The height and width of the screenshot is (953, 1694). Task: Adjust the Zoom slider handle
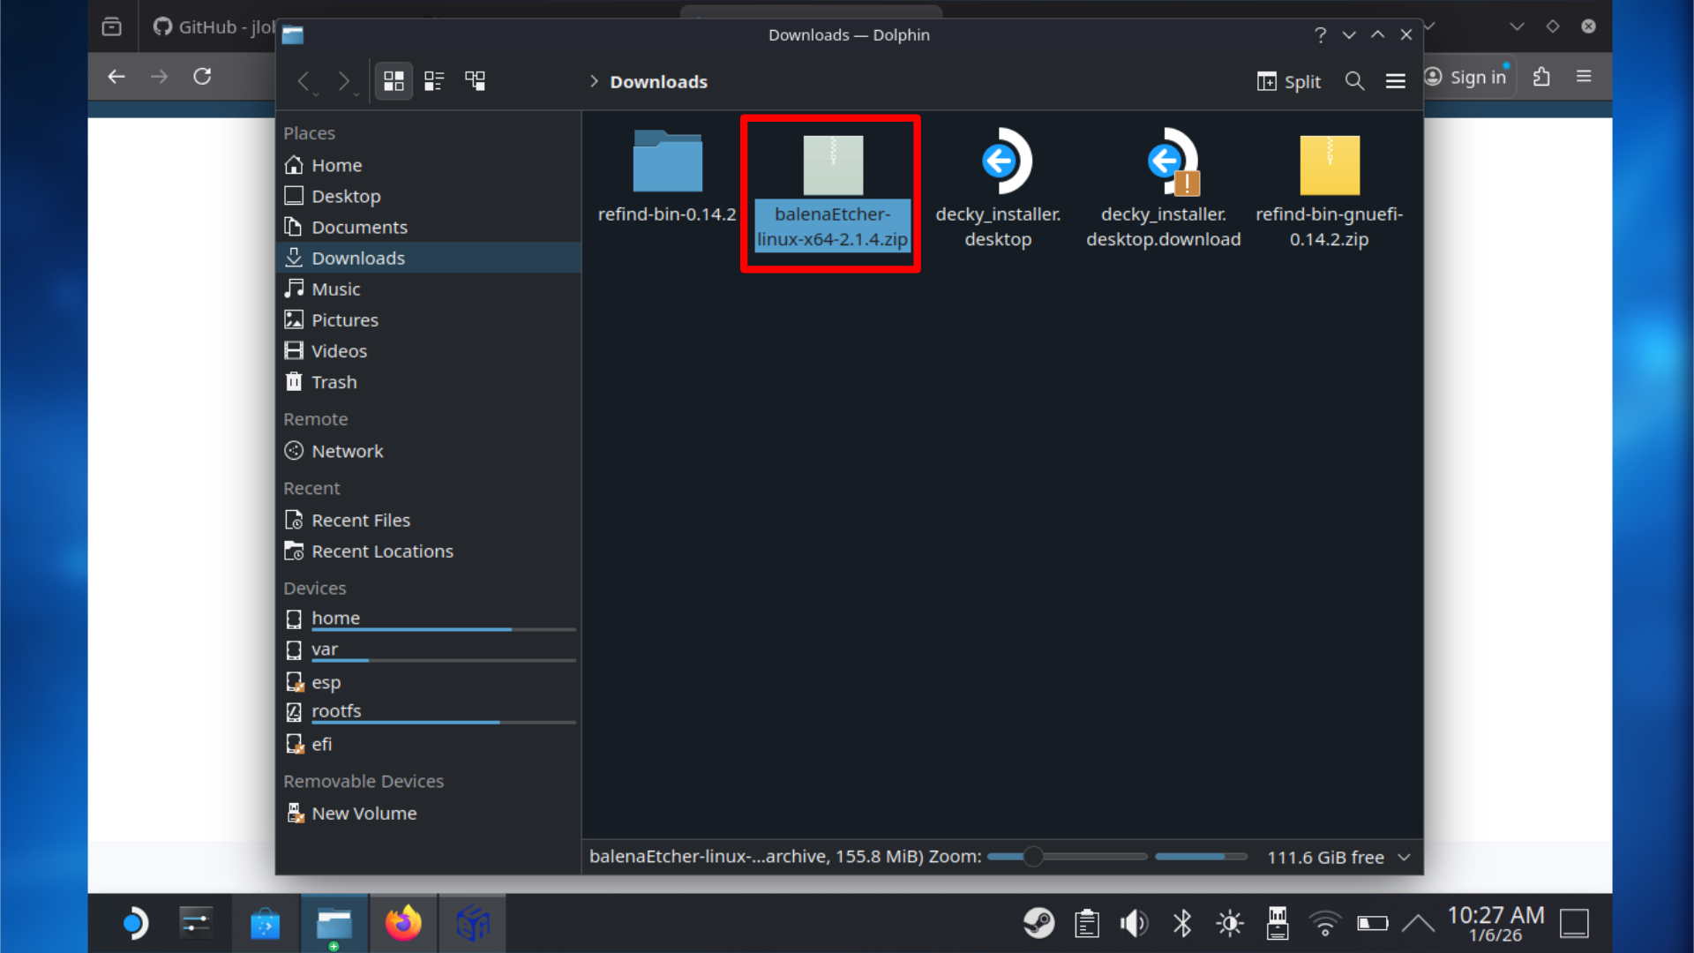point(1032,856)
